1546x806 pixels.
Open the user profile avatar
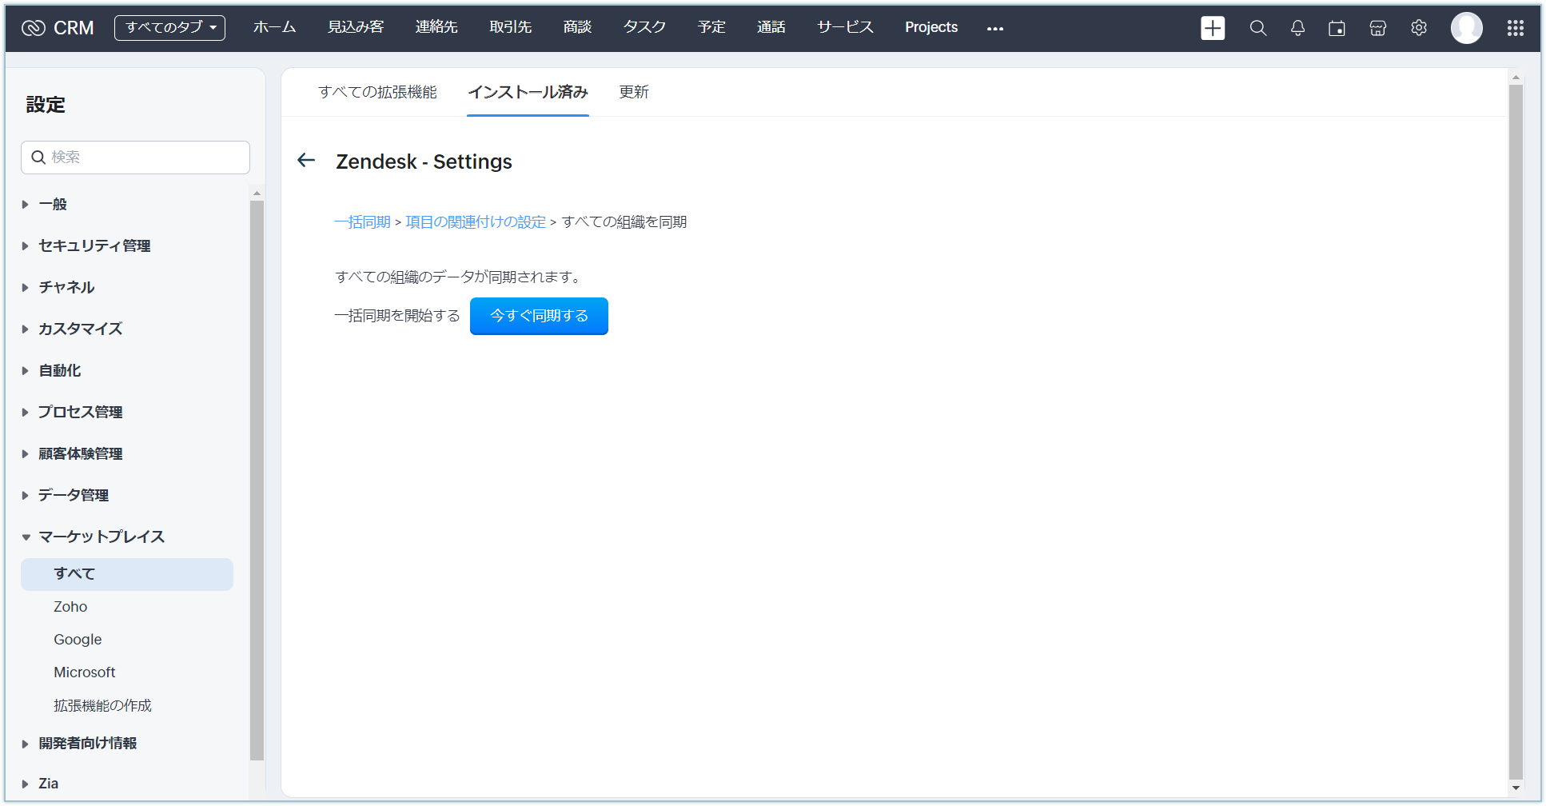pyautogui.click(x=1467, y=28)
